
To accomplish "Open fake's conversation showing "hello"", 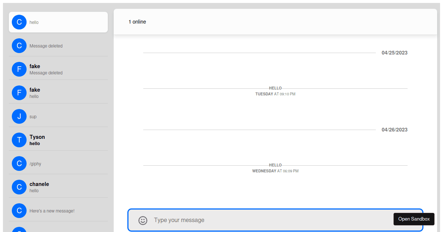I will (58, 93).
